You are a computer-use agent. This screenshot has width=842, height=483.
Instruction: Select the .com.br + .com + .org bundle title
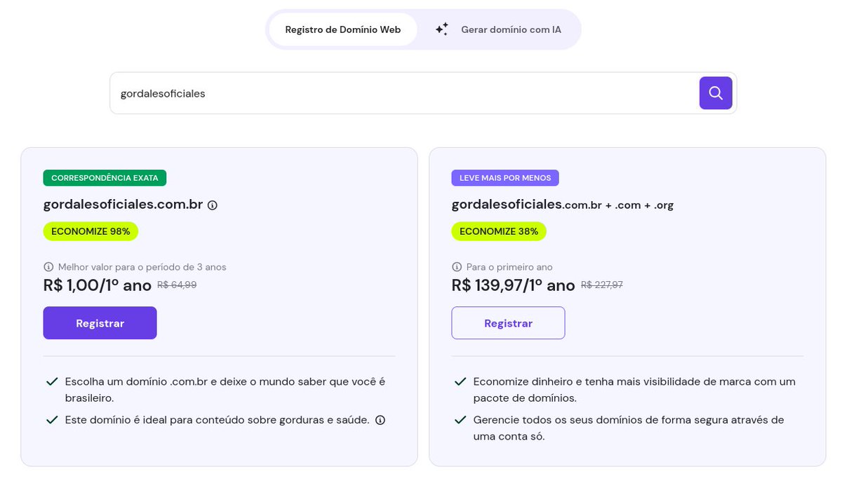[x=563, y=205]
